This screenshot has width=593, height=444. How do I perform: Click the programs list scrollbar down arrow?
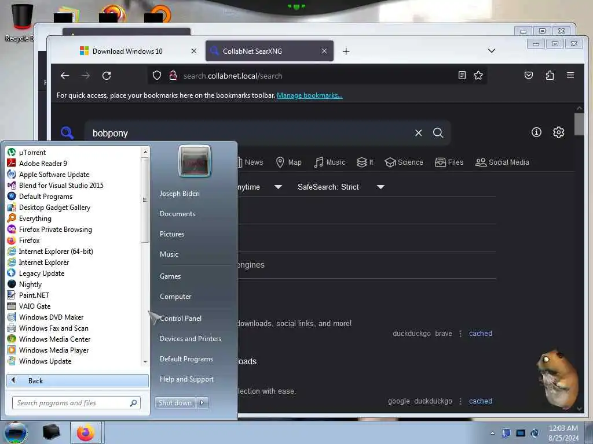click(x=145, y=362)
